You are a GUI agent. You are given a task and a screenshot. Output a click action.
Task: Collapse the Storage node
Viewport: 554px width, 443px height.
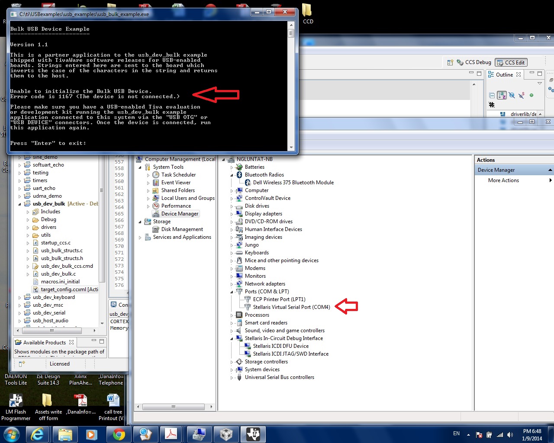coord(140,222)
